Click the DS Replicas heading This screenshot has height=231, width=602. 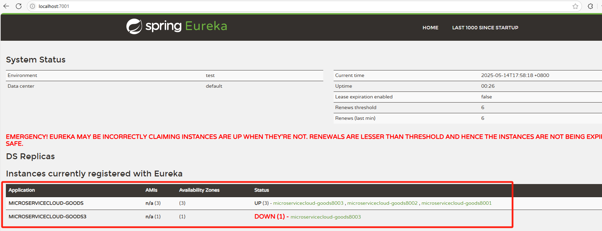pyautogui.click(x=30, y=156)
